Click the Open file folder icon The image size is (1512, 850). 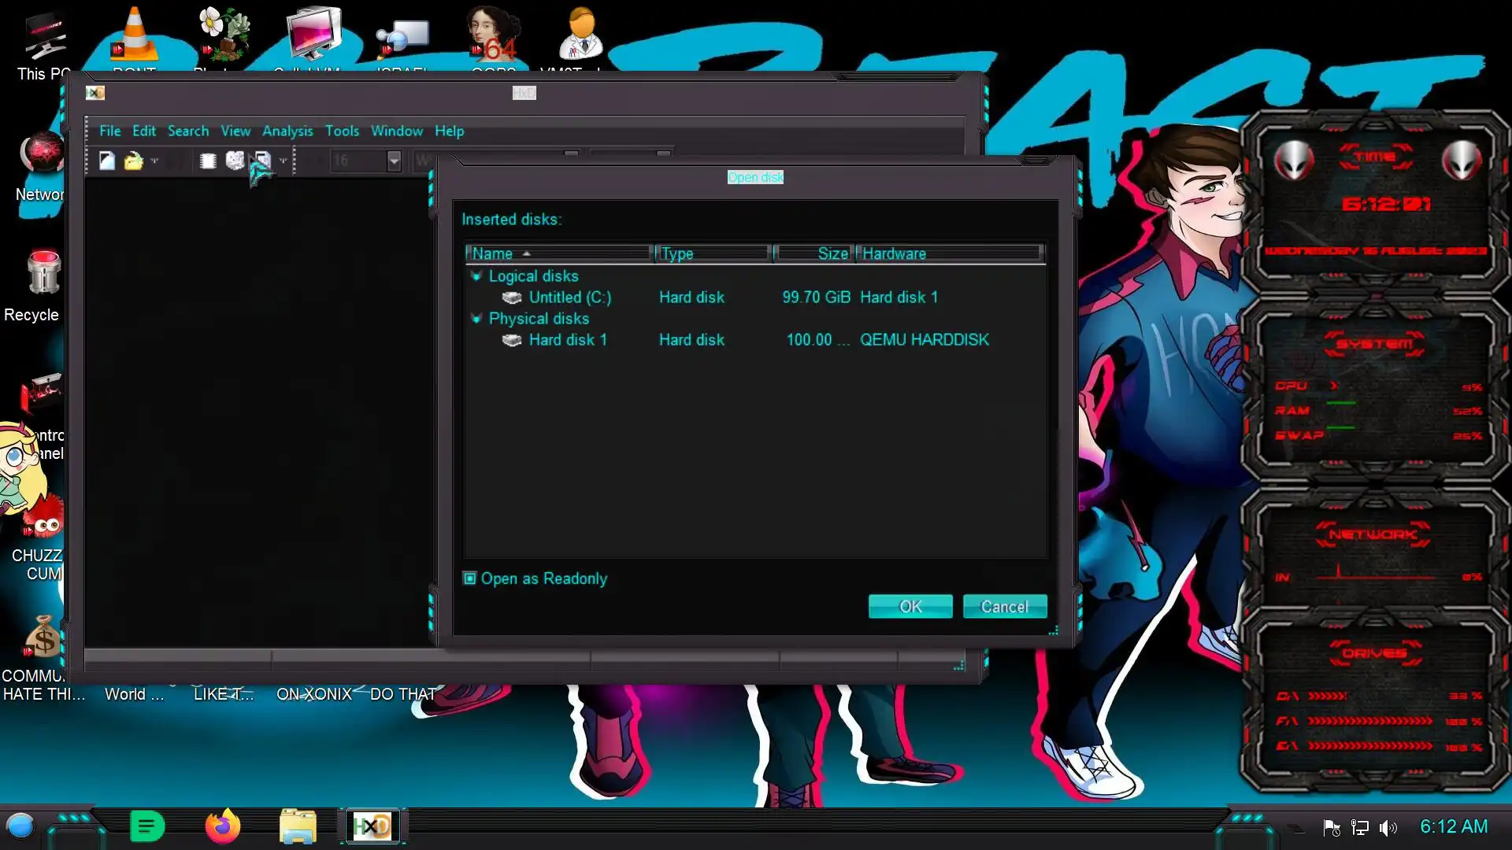tap(133, 161)
